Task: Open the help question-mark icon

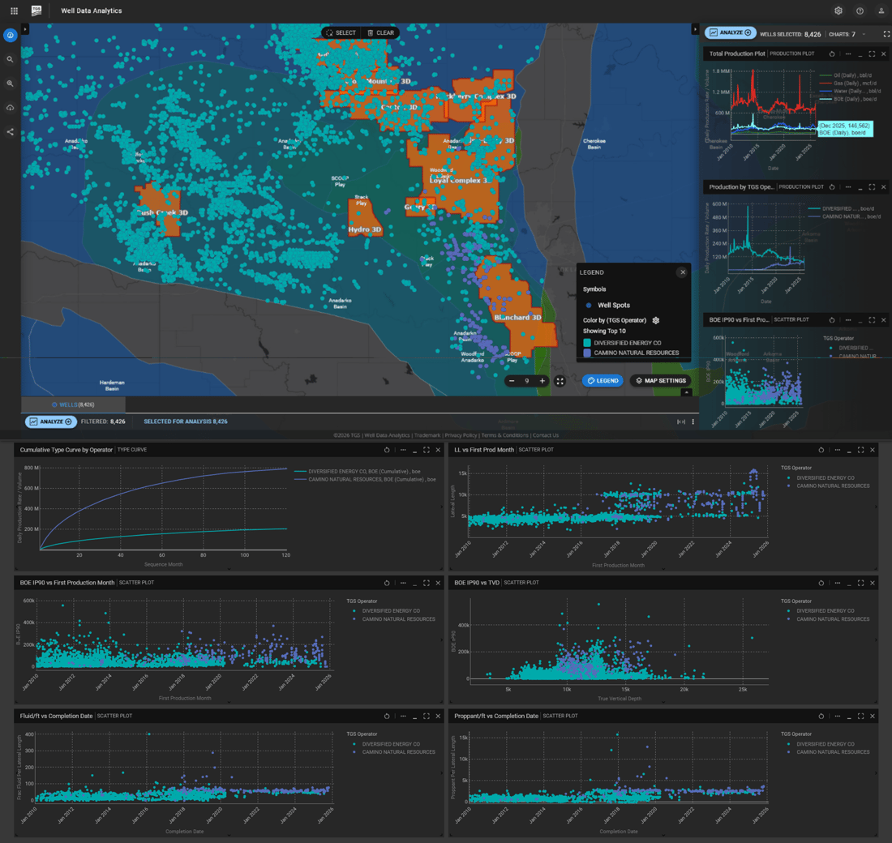Action: coord(860,11)
